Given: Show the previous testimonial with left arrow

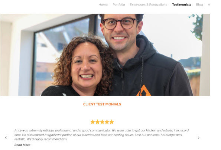Looking at the screenshot, I should point(6,138).
